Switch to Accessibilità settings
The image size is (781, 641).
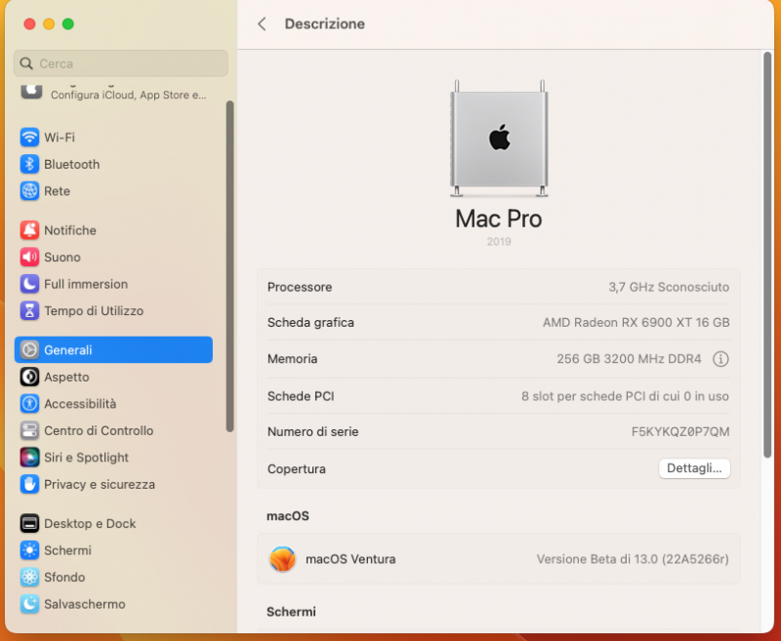(x=80, y=404)
